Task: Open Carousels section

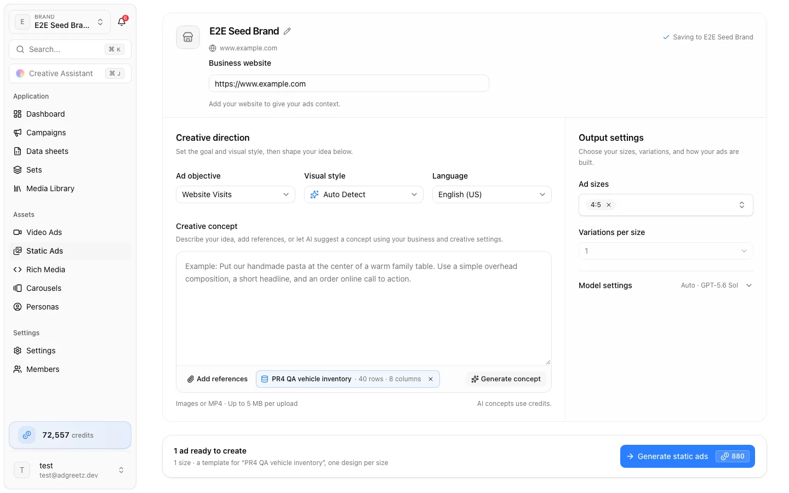Action: [x=70, y=288]
